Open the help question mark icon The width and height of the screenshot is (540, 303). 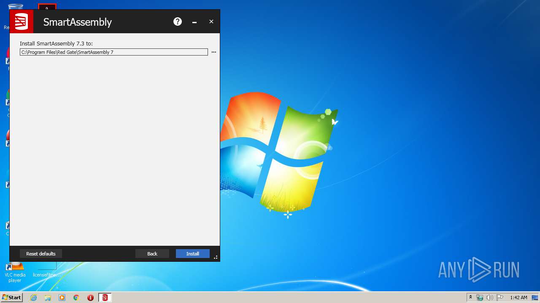178,21
